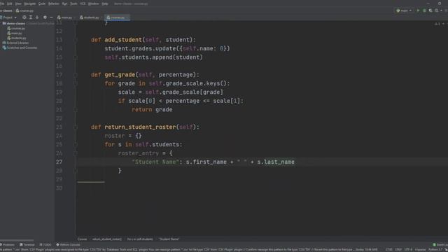
Task: Open students.py in the project tree
Action: (17, 38)
